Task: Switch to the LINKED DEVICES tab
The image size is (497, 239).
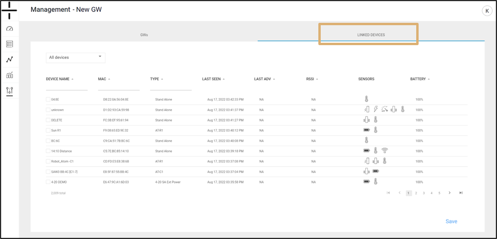Action: click(x=371, y=35)
